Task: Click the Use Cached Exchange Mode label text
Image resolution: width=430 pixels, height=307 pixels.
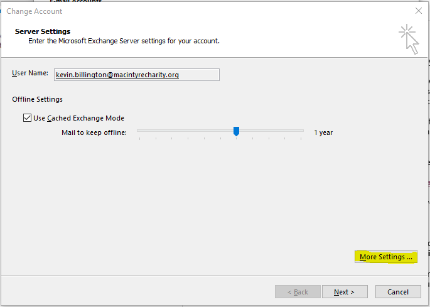Action: click(x=78, y=118)
